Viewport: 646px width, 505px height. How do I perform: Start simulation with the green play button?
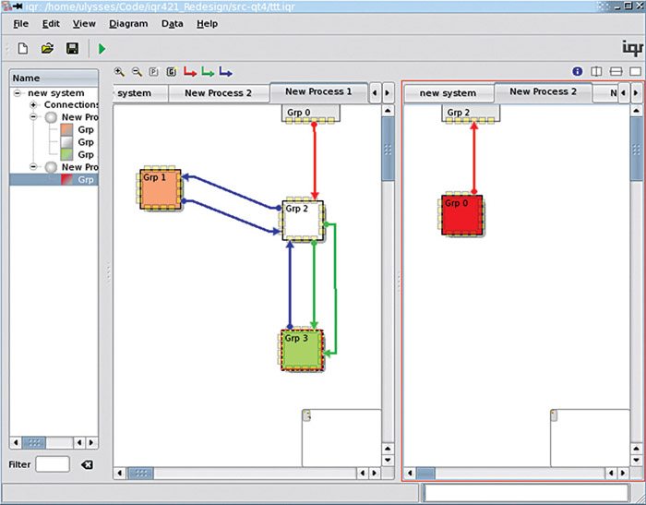click(102, 48)
